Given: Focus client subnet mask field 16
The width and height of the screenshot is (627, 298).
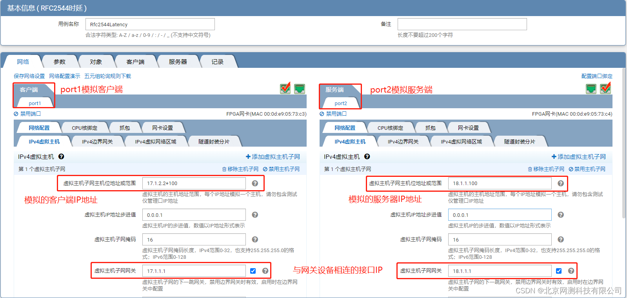Looking at the screenshot, I should (194, 240).
